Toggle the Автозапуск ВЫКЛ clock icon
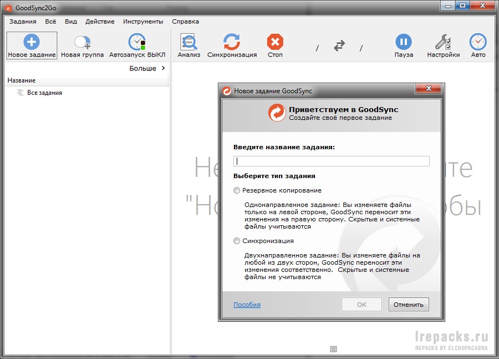The height and width of the screenshot is (359, 499). coord(137,42)
